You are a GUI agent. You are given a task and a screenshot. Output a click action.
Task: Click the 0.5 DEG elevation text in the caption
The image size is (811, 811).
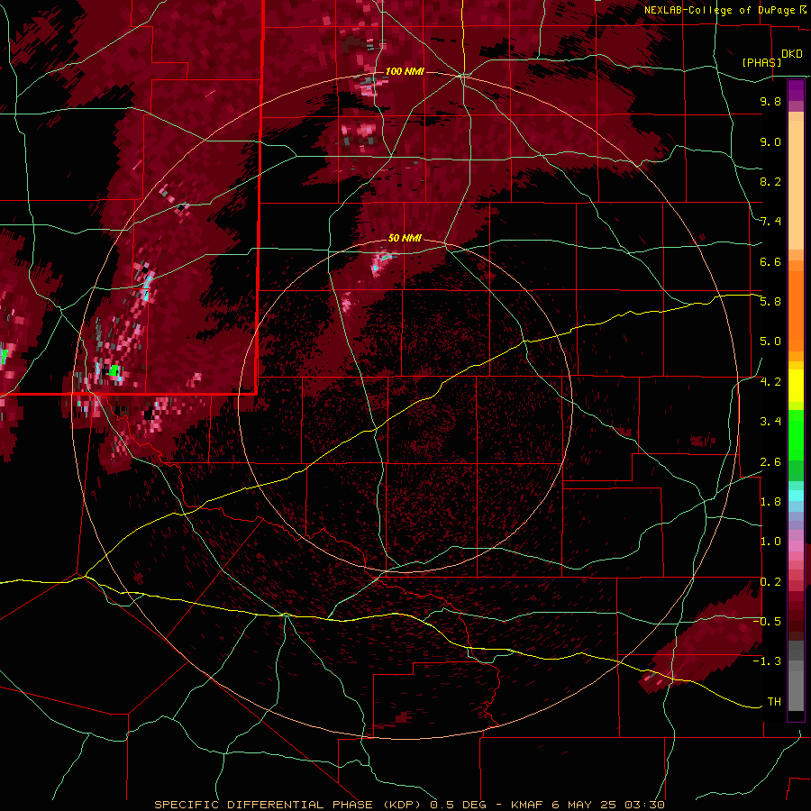coord(459,805)
